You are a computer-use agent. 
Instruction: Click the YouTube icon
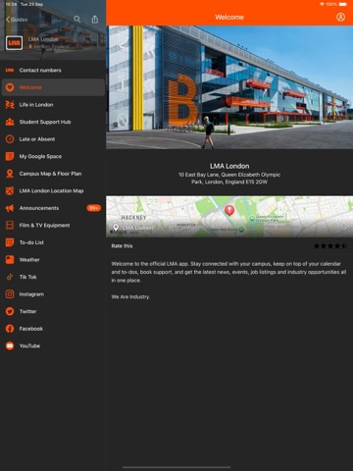click(10, 345)
